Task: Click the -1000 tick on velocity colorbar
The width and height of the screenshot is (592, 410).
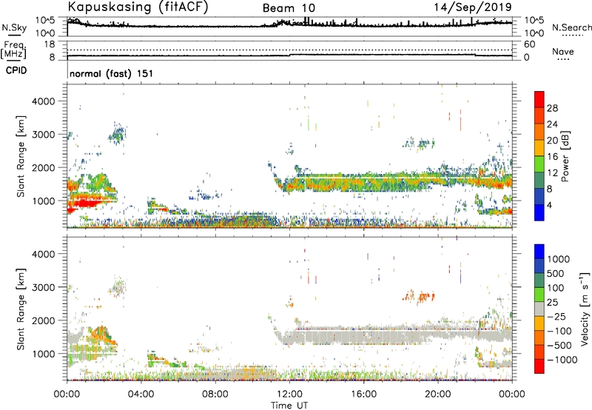Action: pyautogui.click(x=562, y=360)
